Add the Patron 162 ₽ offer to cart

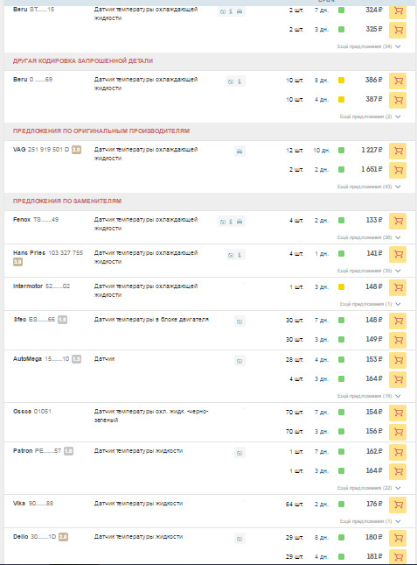pos(398,452)
